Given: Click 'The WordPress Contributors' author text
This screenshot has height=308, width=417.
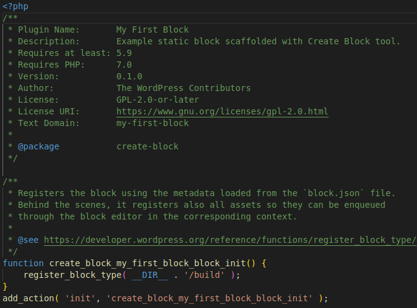Looking at the screenshot, I should (184, 89).
